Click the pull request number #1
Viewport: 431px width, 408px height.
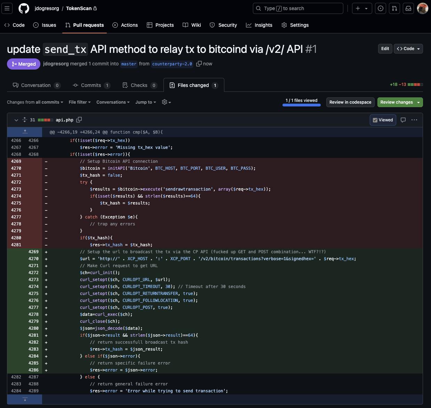(x=311, y=49)
